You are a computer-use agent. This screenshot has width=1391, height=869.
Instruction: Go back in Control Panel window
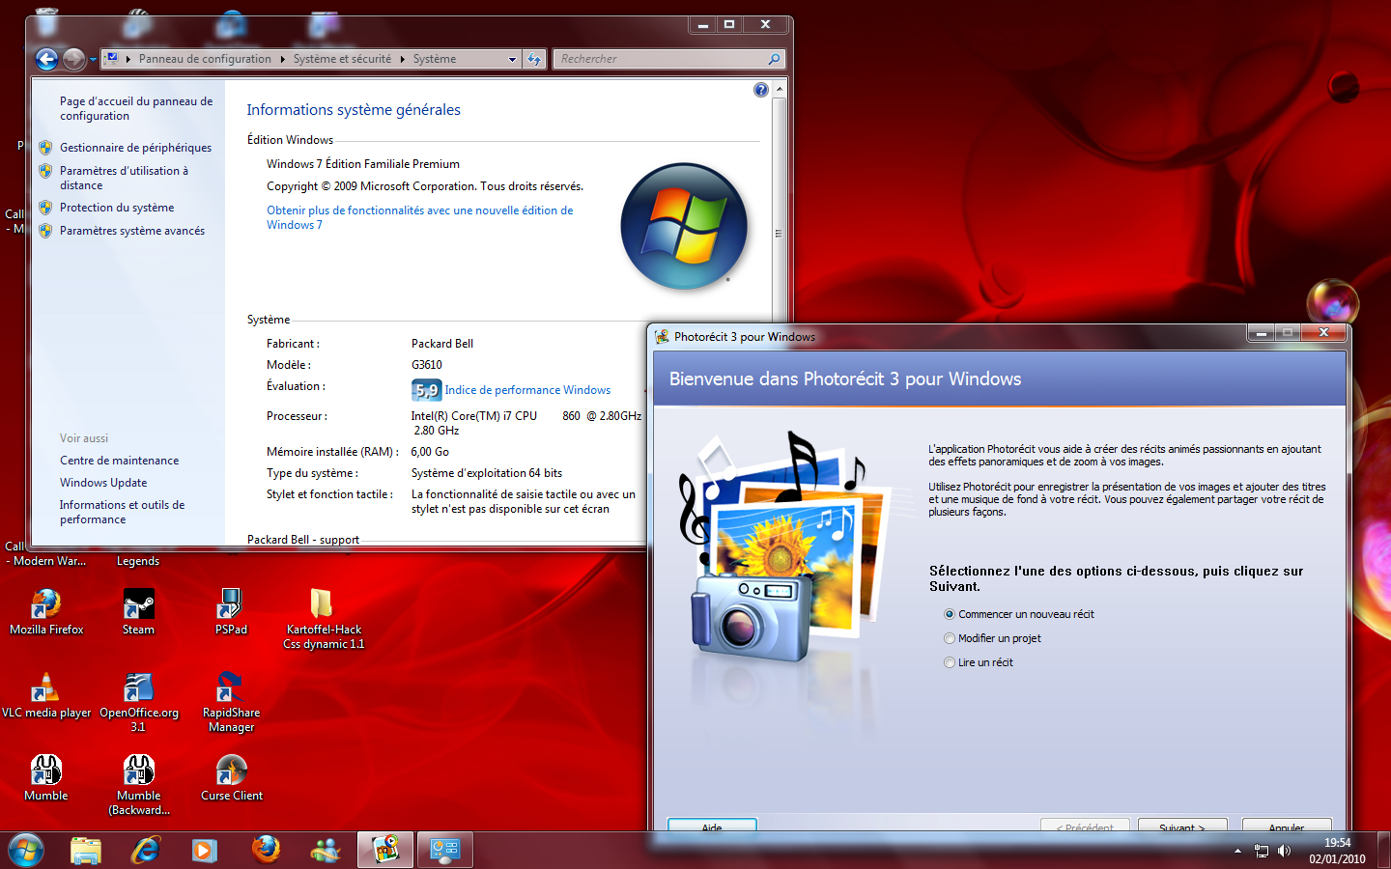click(46, 59)
